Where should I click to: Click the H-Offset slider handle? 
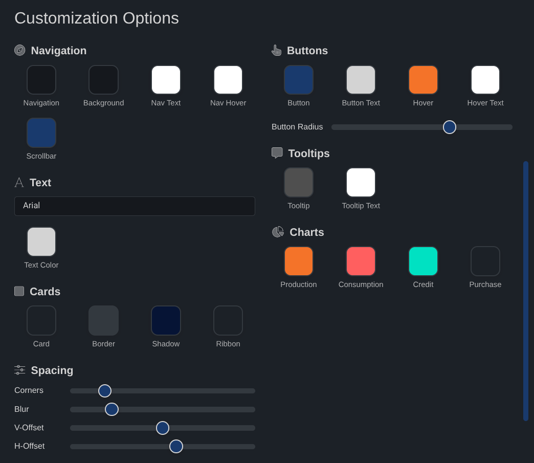click(x=176, y=446)
